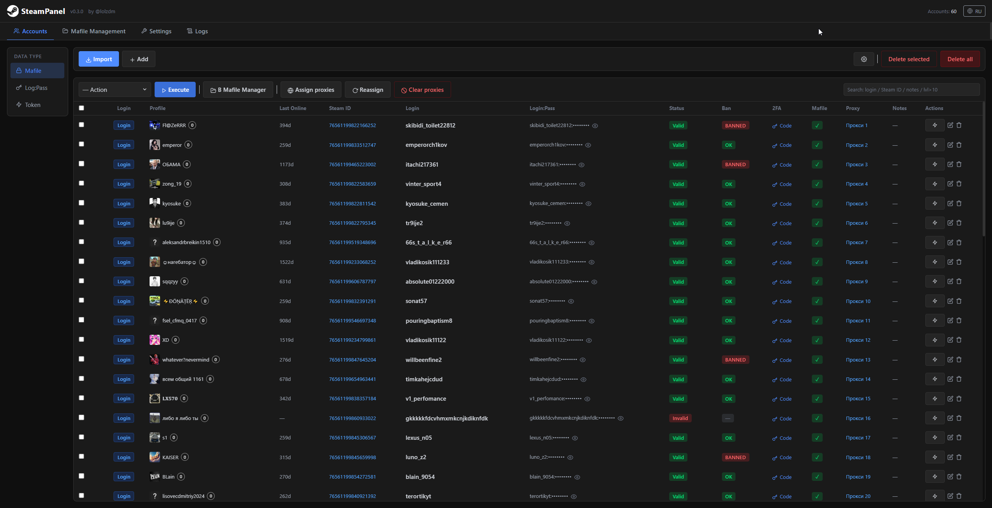
Task: Click the Add button
Action: pyautogui.click(x=139, y=59)
